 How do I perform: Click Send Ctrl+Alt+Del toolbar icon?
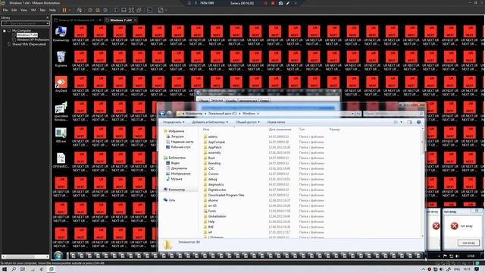pyautogui.click(x=80, y=10)
